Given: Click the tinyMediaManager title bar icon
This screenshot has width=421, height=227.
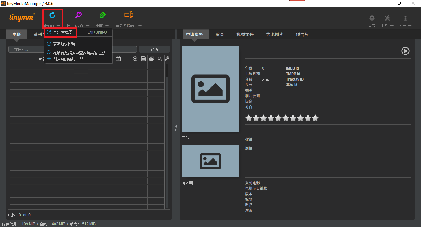Looking at the screenshot, I should click(3, 3).
